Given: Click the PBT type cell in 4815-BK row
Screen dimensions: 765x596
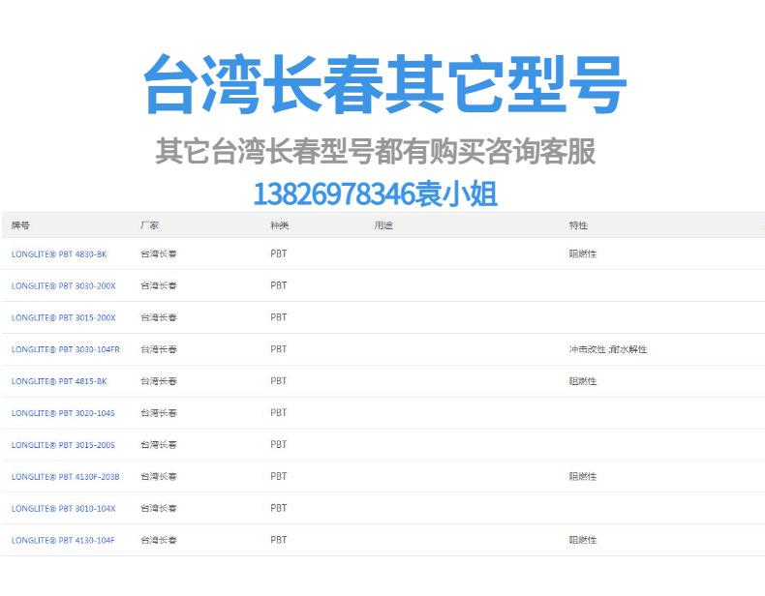Looking at the screenshot, I should pos(279,380).
